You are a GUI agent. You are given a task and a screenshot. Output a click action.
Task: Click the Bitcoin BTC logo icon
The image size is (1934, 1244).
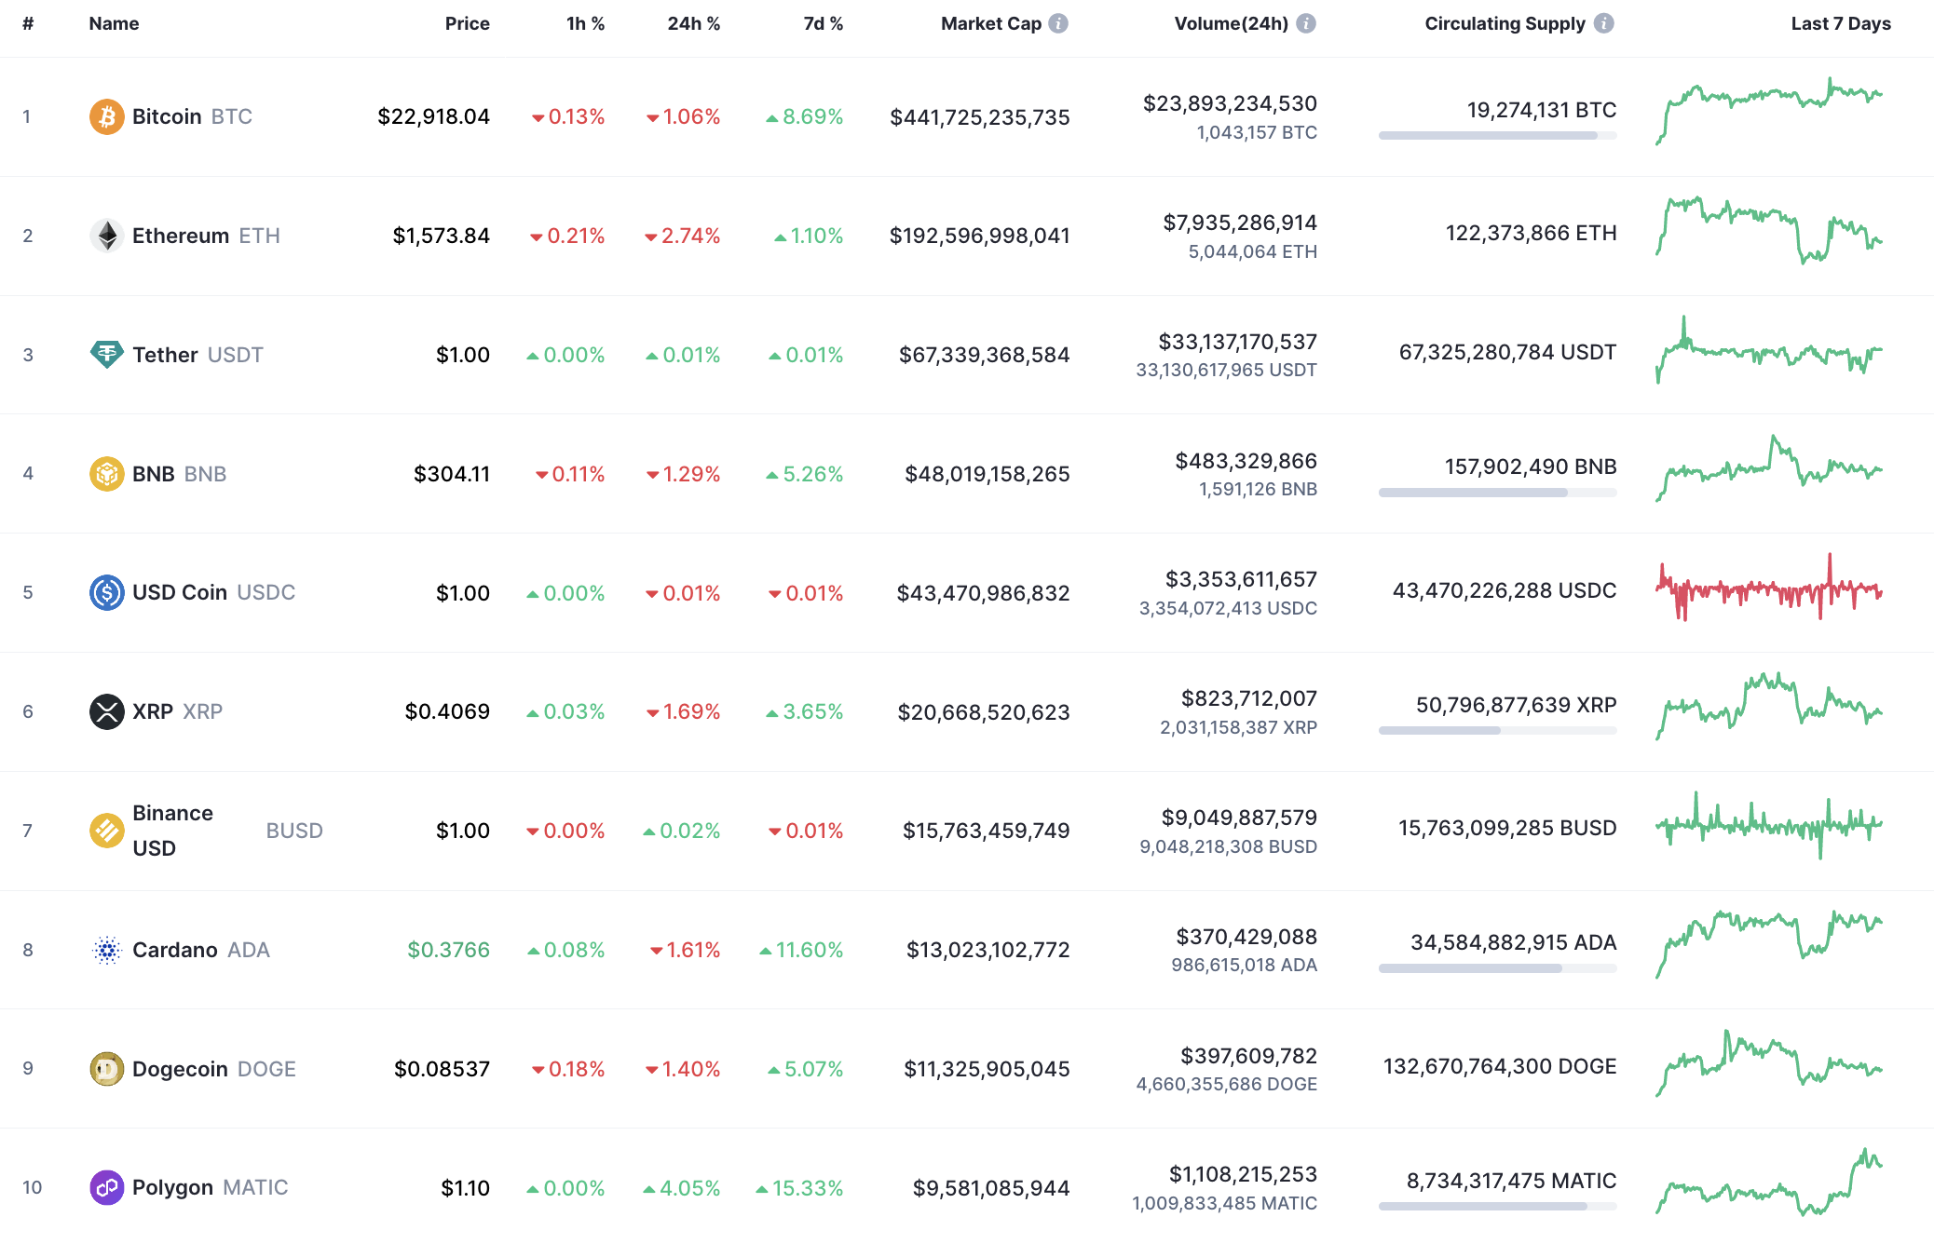click(106, 116)
